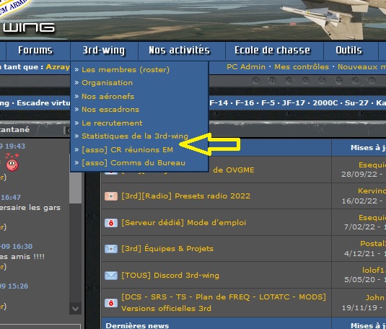Click the chat scrollbar down arrow
The width and height of the screenshot is (386, 329).
click(x=75, y=309)
